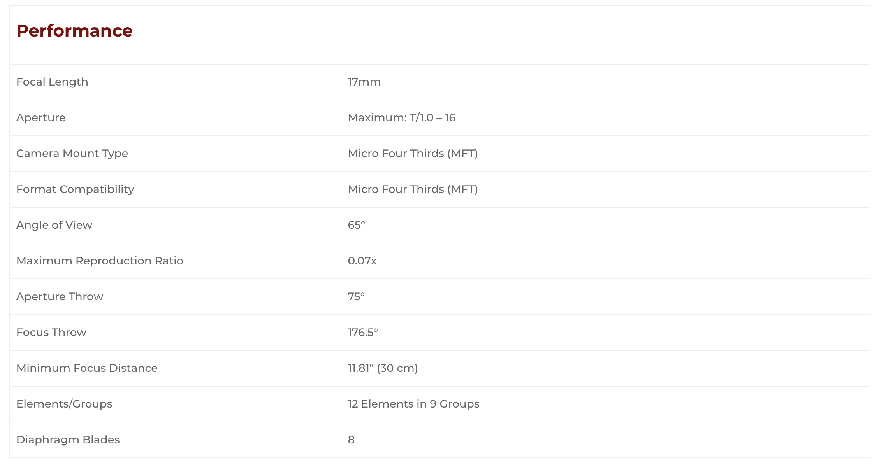Image resolution: width=879 pixels, height=469 pixels.
Task: Click the 65° angle value
Action: (x=356, y=225)
